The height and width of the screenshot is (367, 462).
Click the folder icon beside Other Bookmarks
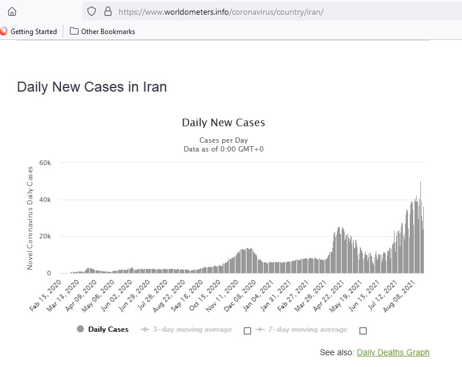[74, 31]
